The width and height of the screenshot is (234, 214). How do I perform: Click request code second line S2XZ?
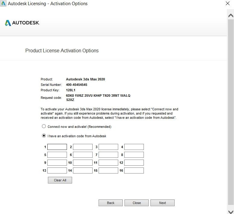coord(70,100)
